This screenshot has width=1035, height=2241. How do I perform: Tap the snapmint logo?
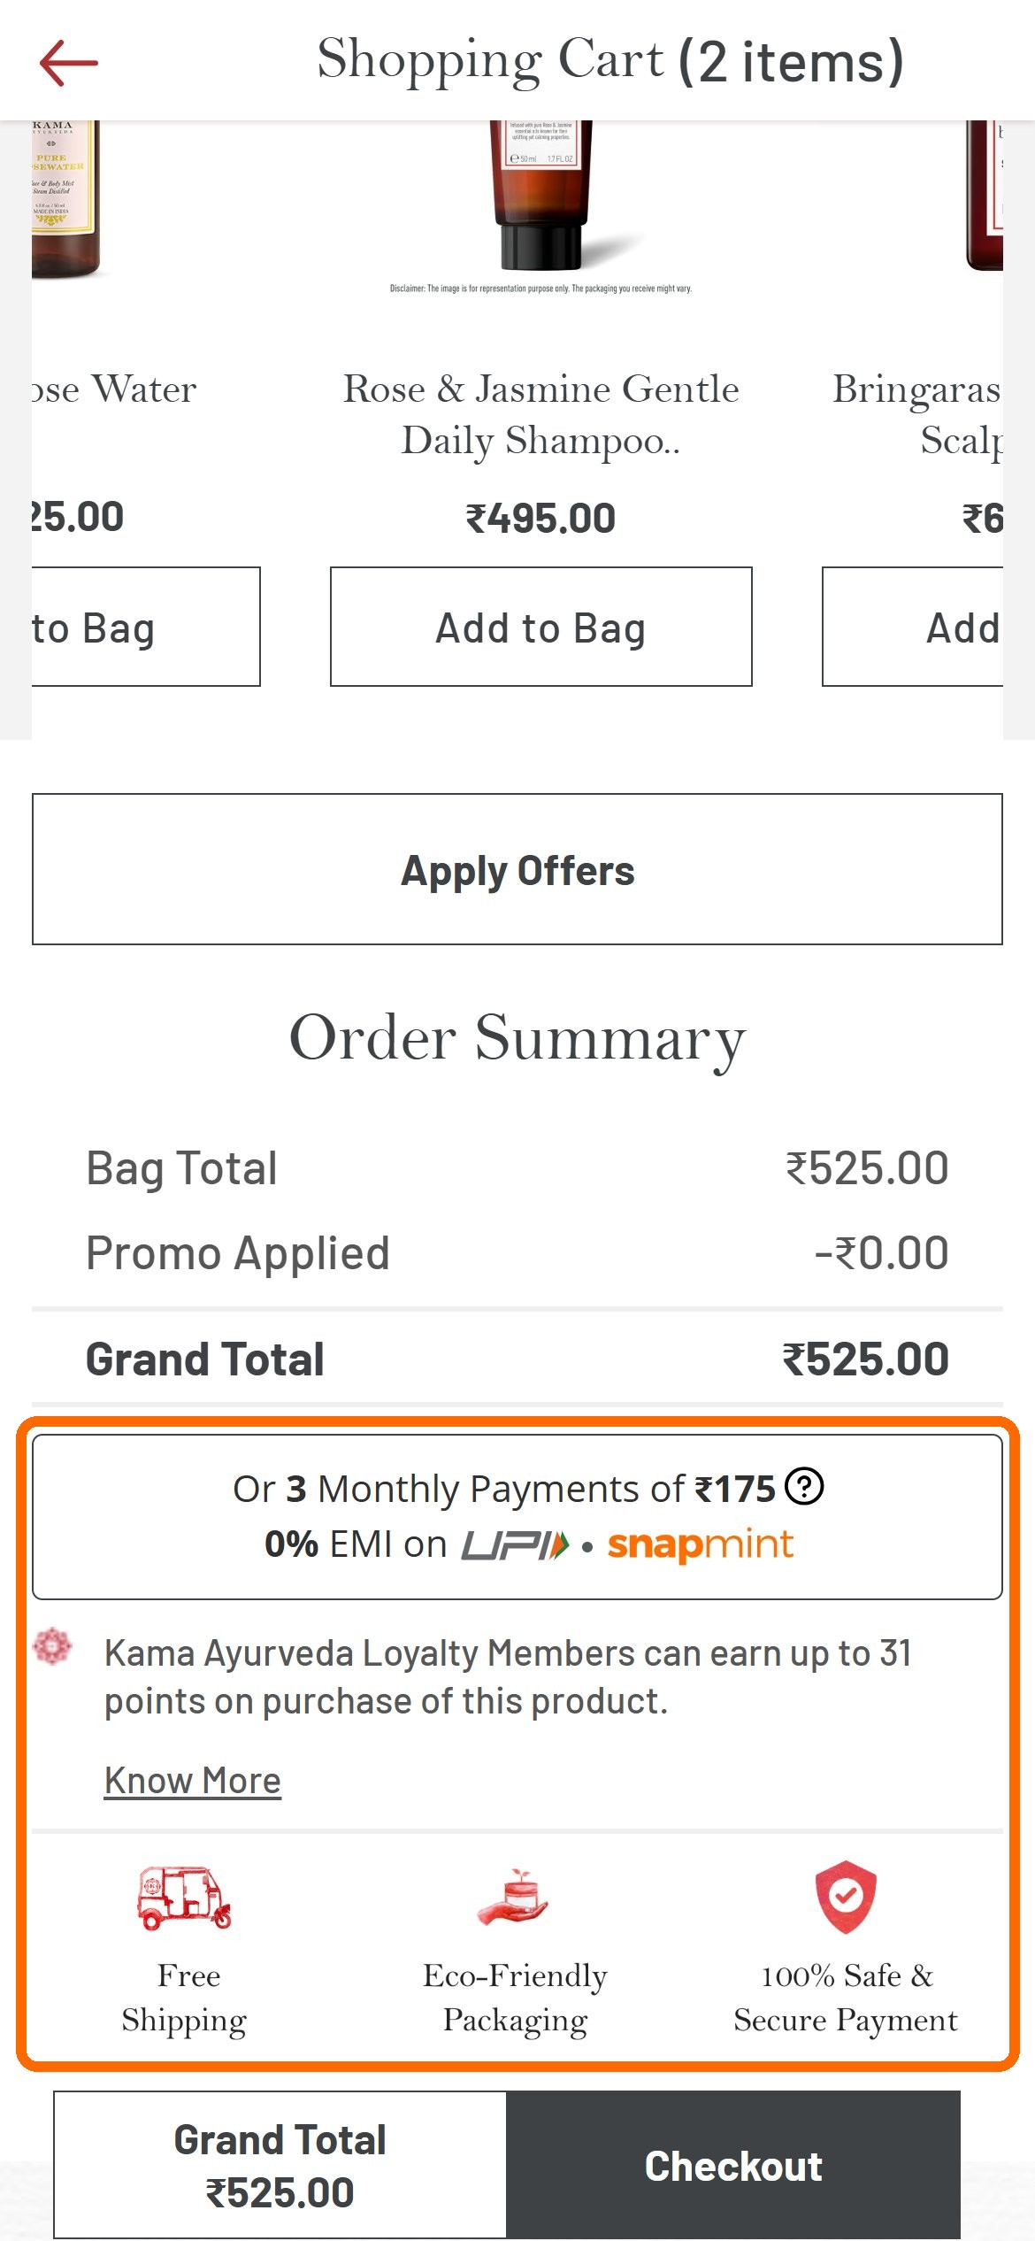[700, 1544]
